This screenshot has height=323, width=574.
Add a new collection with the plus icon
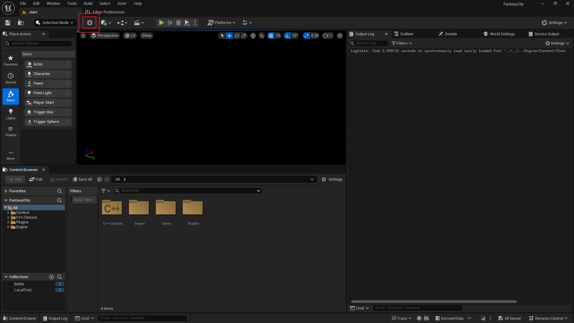(x=51, y=277)
